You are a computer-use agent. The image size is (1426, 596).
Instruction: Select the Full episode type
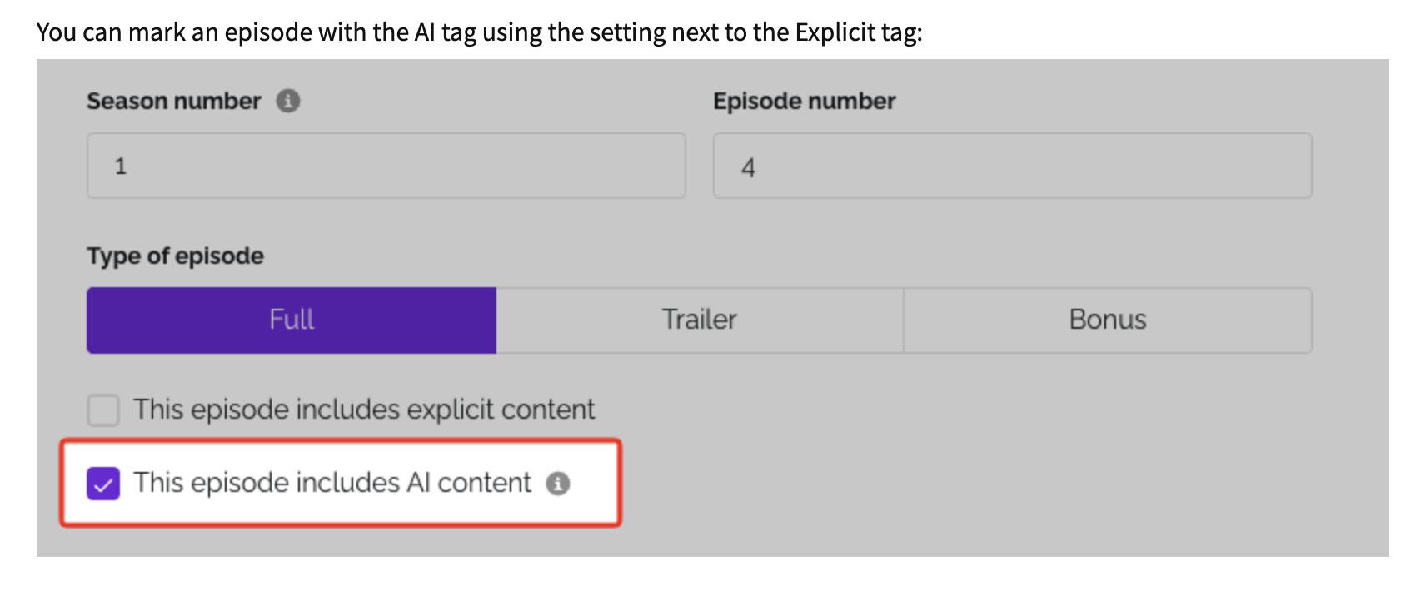coord(292,320)
